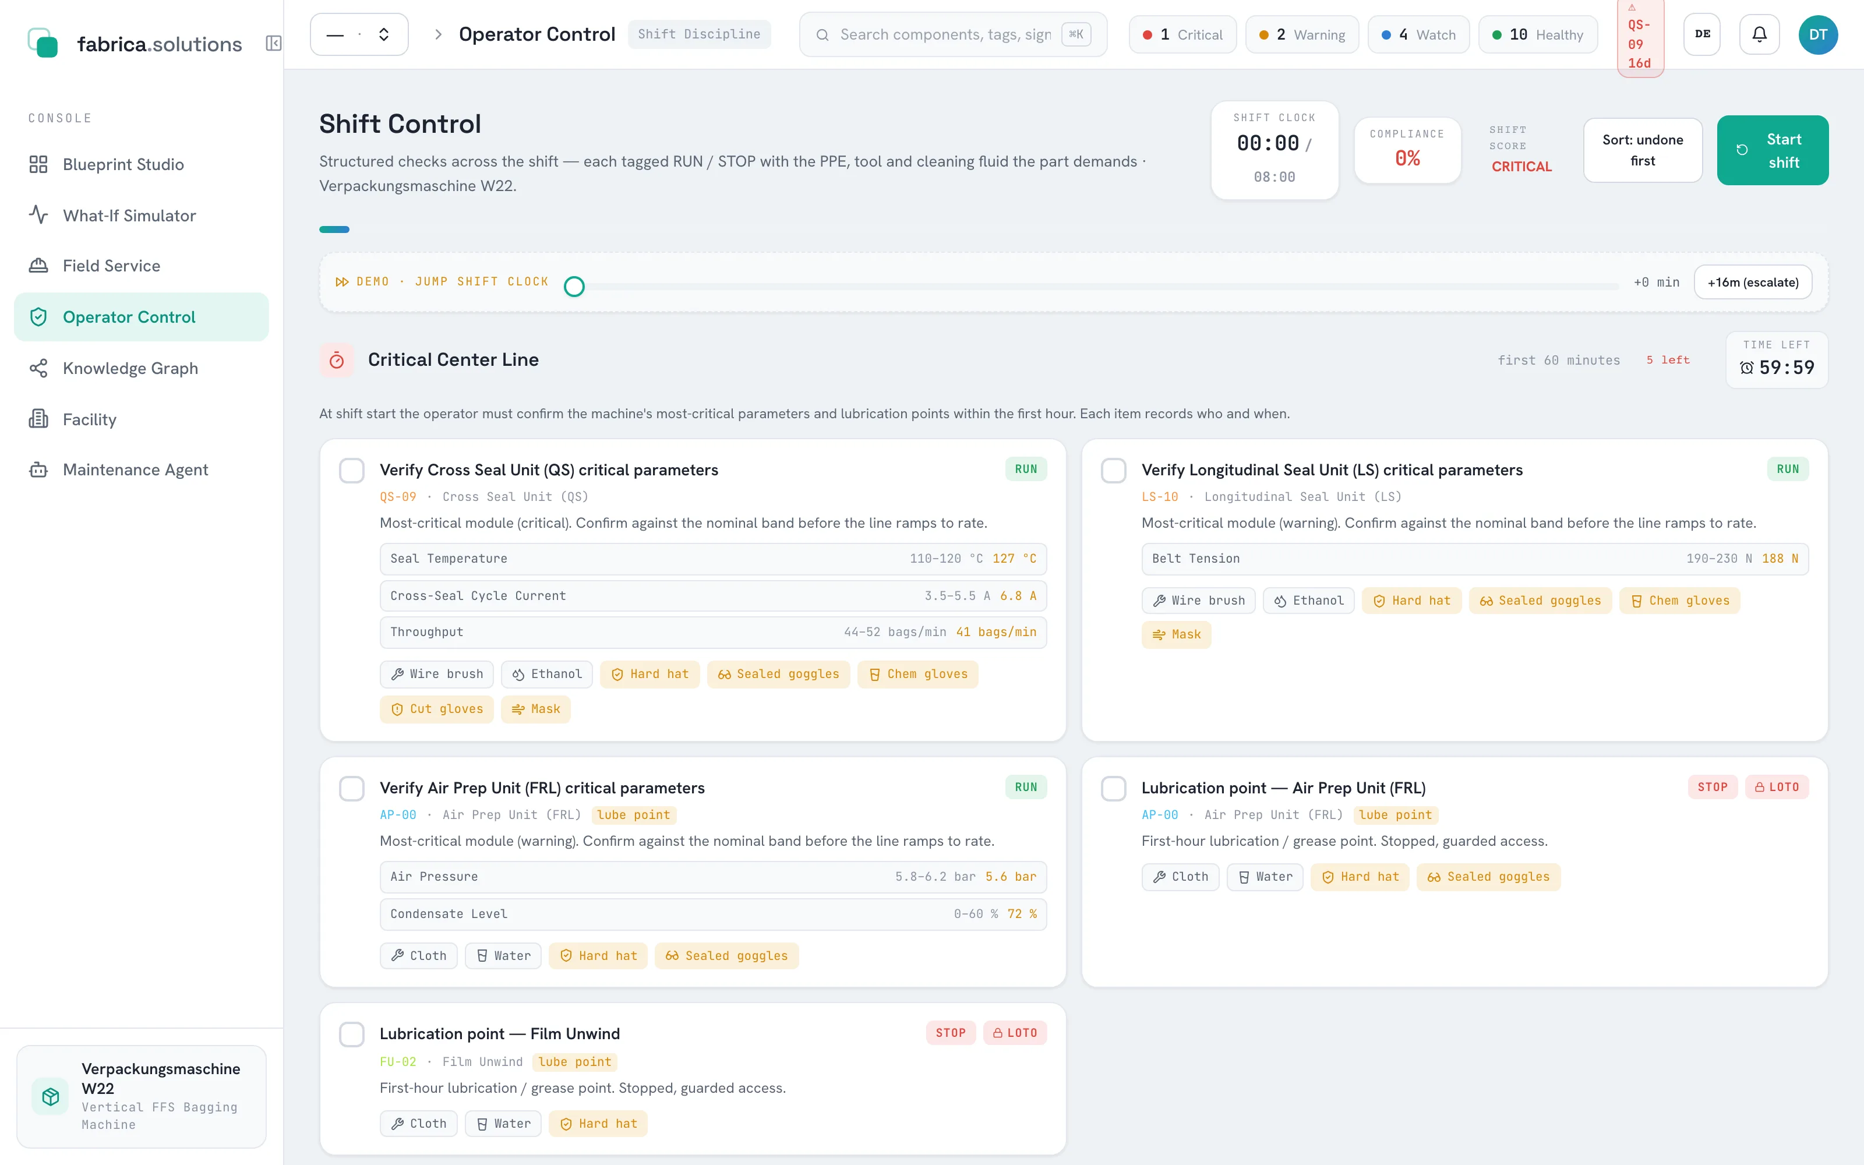This screenshot has height=1165, width=1864.
Task: Click the Seal Temperature parameter row
Action: coord(713,559)
